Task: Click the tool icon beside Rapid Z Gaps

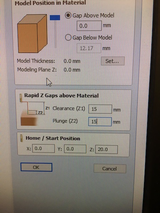Action: [21, 98]
